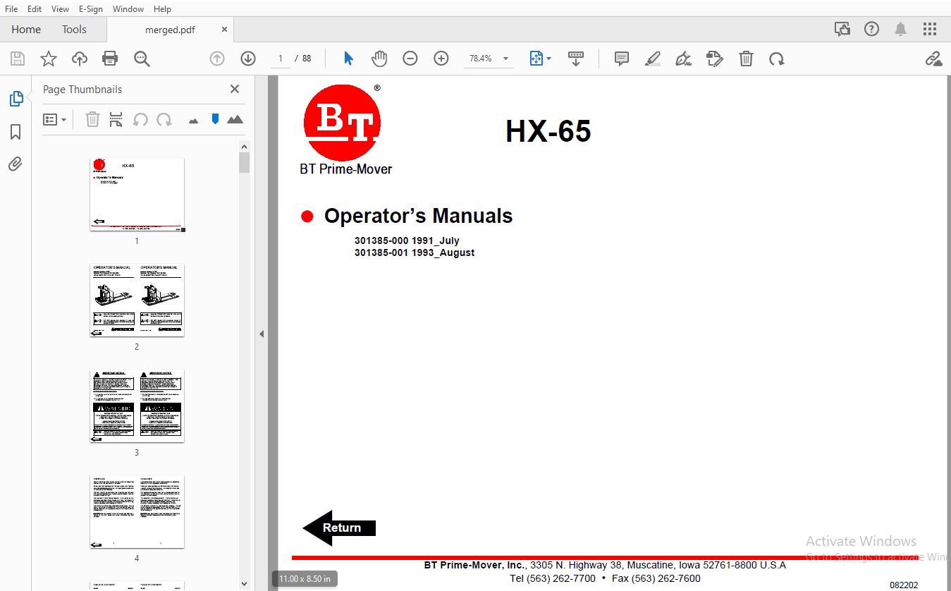Switch to the Home tab
This screenshot has width=951, height=591.
[x=26, y=29]
